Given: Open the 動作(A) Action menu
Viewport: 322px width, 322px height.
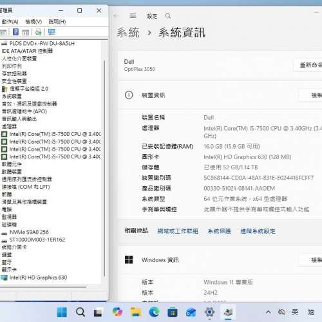Looking at the screenshot, I should point(10,22).
